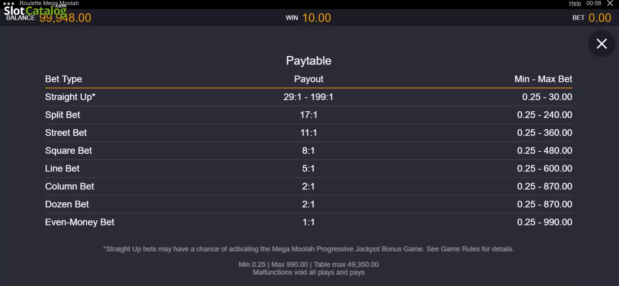Click the Bet Type column header

[63, 79]
